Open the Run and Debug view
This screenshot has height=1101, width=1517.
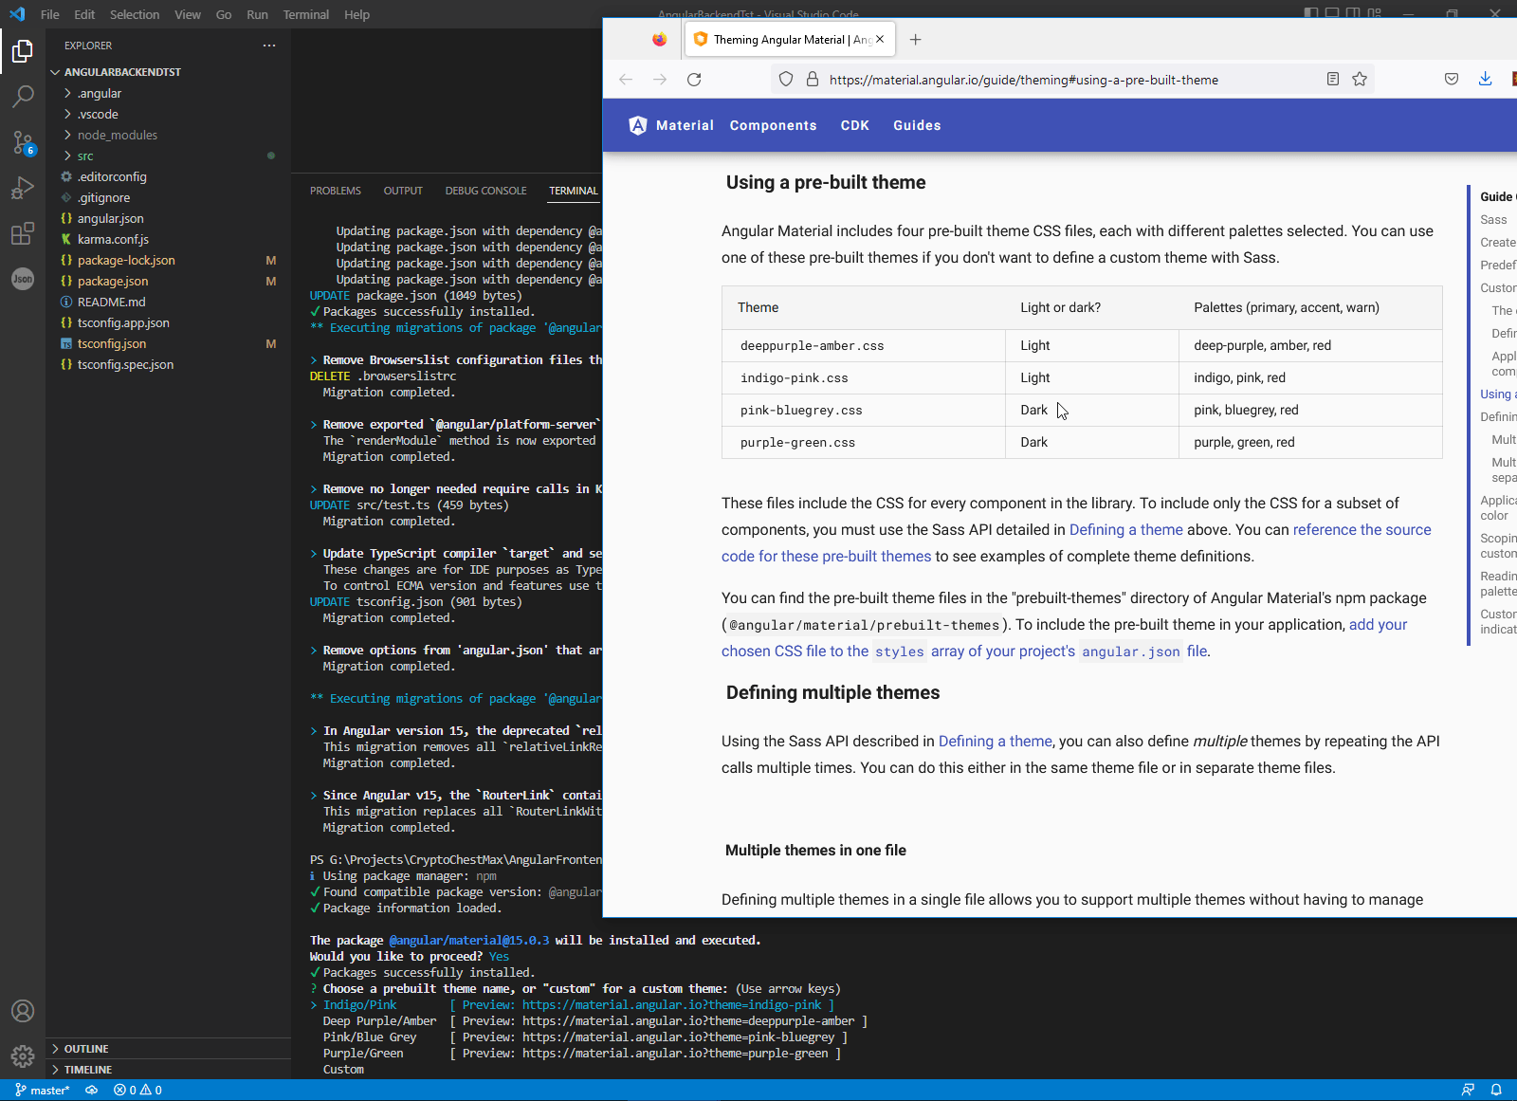tap(23, 188)
